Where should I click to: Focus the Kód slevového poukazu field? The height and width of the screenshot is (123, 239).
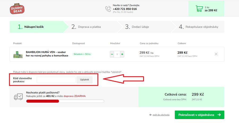56,80
